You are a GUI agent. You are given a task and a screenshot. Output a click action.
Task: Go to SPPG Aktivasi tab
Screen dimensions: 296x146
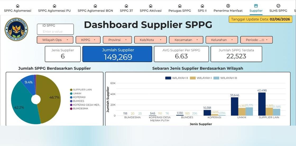pyautogui.click(x=151, y=11)
